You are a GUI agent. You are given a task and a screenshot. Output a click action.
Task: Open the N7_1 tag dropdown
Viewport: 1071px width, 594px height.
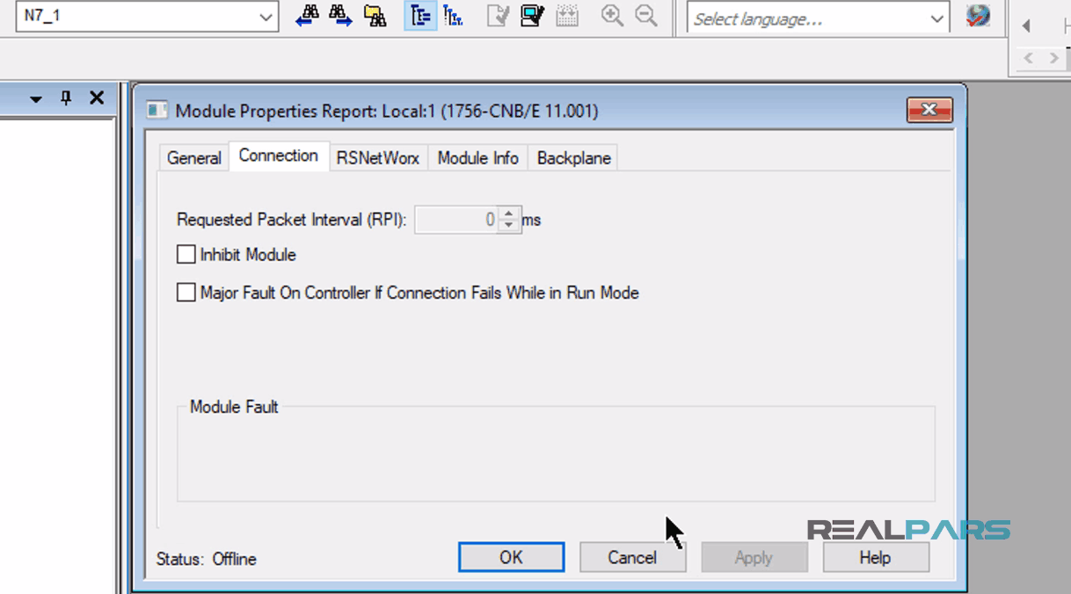pyautogui.click(x=266, y=16)
